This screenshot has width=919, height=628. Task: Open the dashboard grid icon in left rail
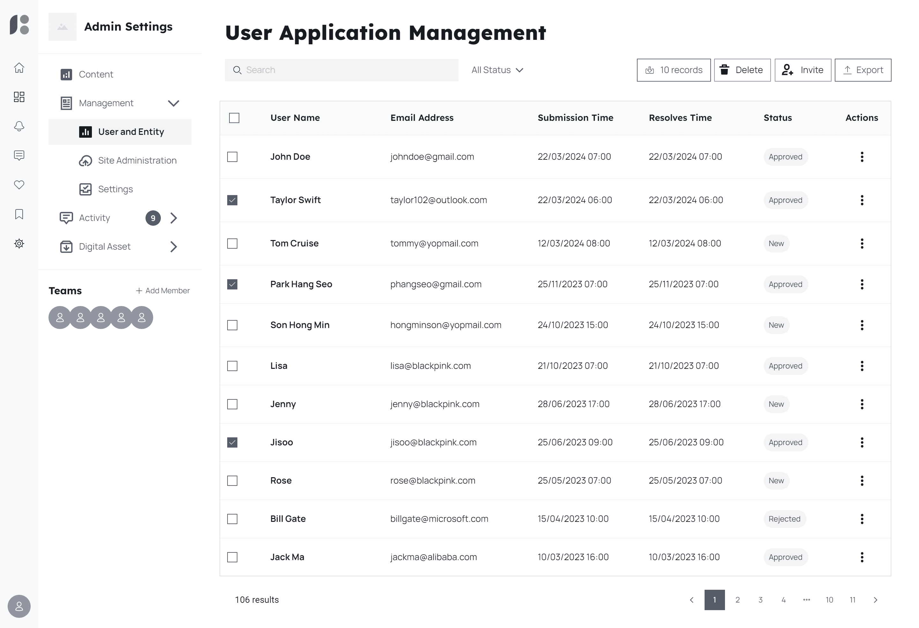point(19,97)
